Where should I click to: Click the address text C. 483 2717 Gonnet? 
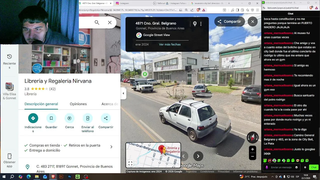pos(74,169)
